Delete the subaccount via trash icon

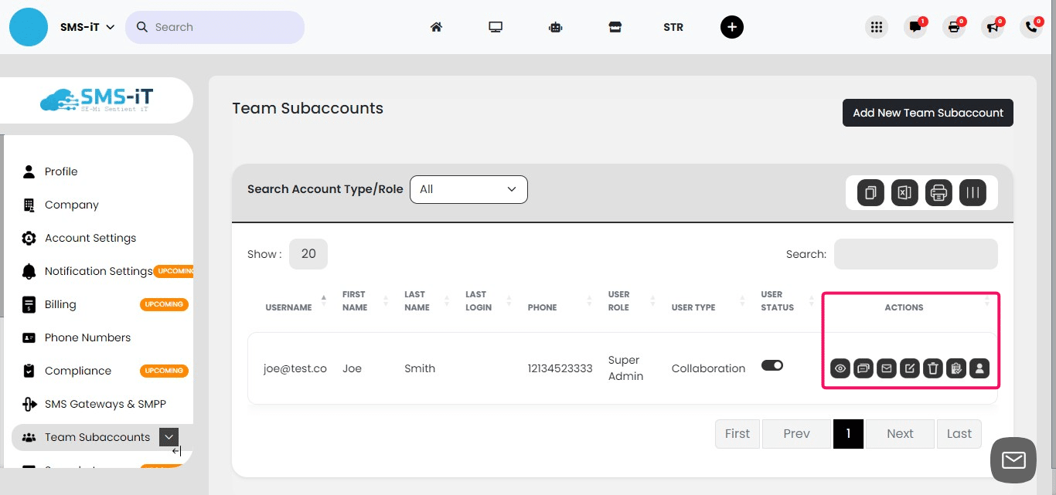tap(933, 368)
